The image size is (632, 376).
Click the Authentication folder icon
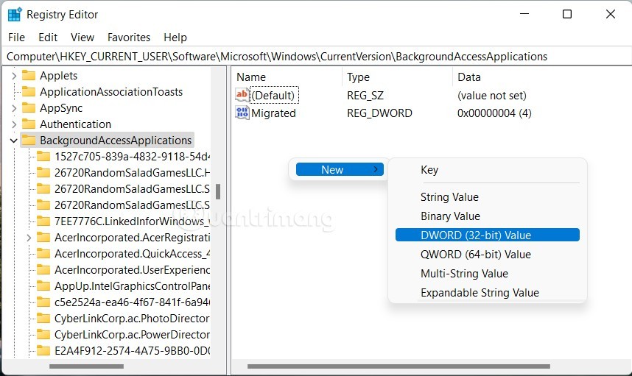pos(29,124)
